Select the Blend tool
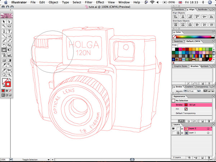 coord(9,65)
